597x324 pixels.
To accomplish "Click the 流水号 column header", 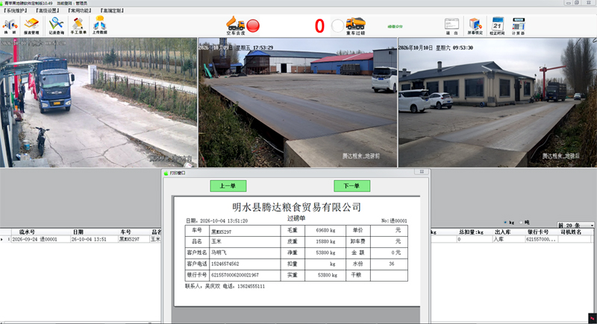I will (27, 232).
